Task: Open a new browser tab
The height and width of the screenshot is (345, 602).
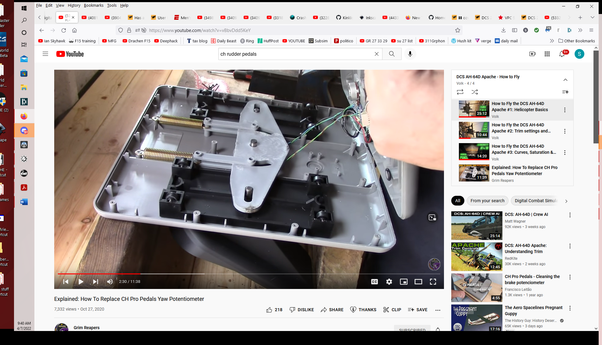Action: [580, 18]
